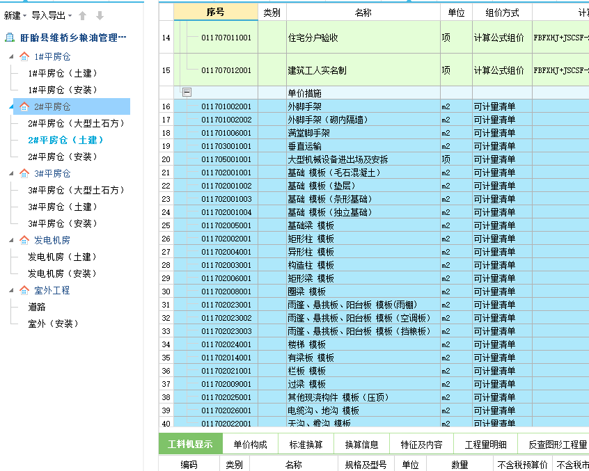The width and height of the screenshot is (589, 471).
Task: Switch to the 标准换算 tab
Action: 306,445
